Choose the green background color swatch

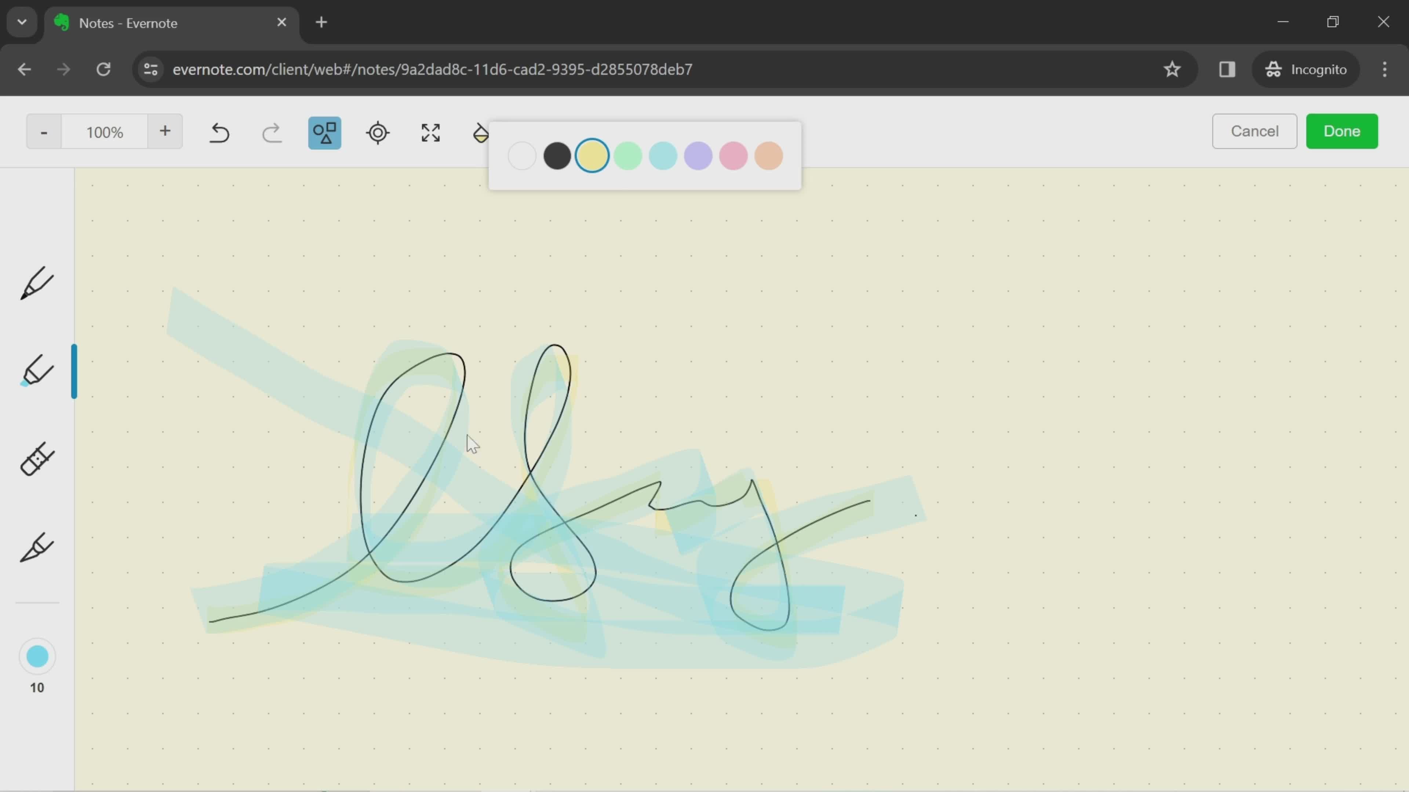[x=627, y=156]
